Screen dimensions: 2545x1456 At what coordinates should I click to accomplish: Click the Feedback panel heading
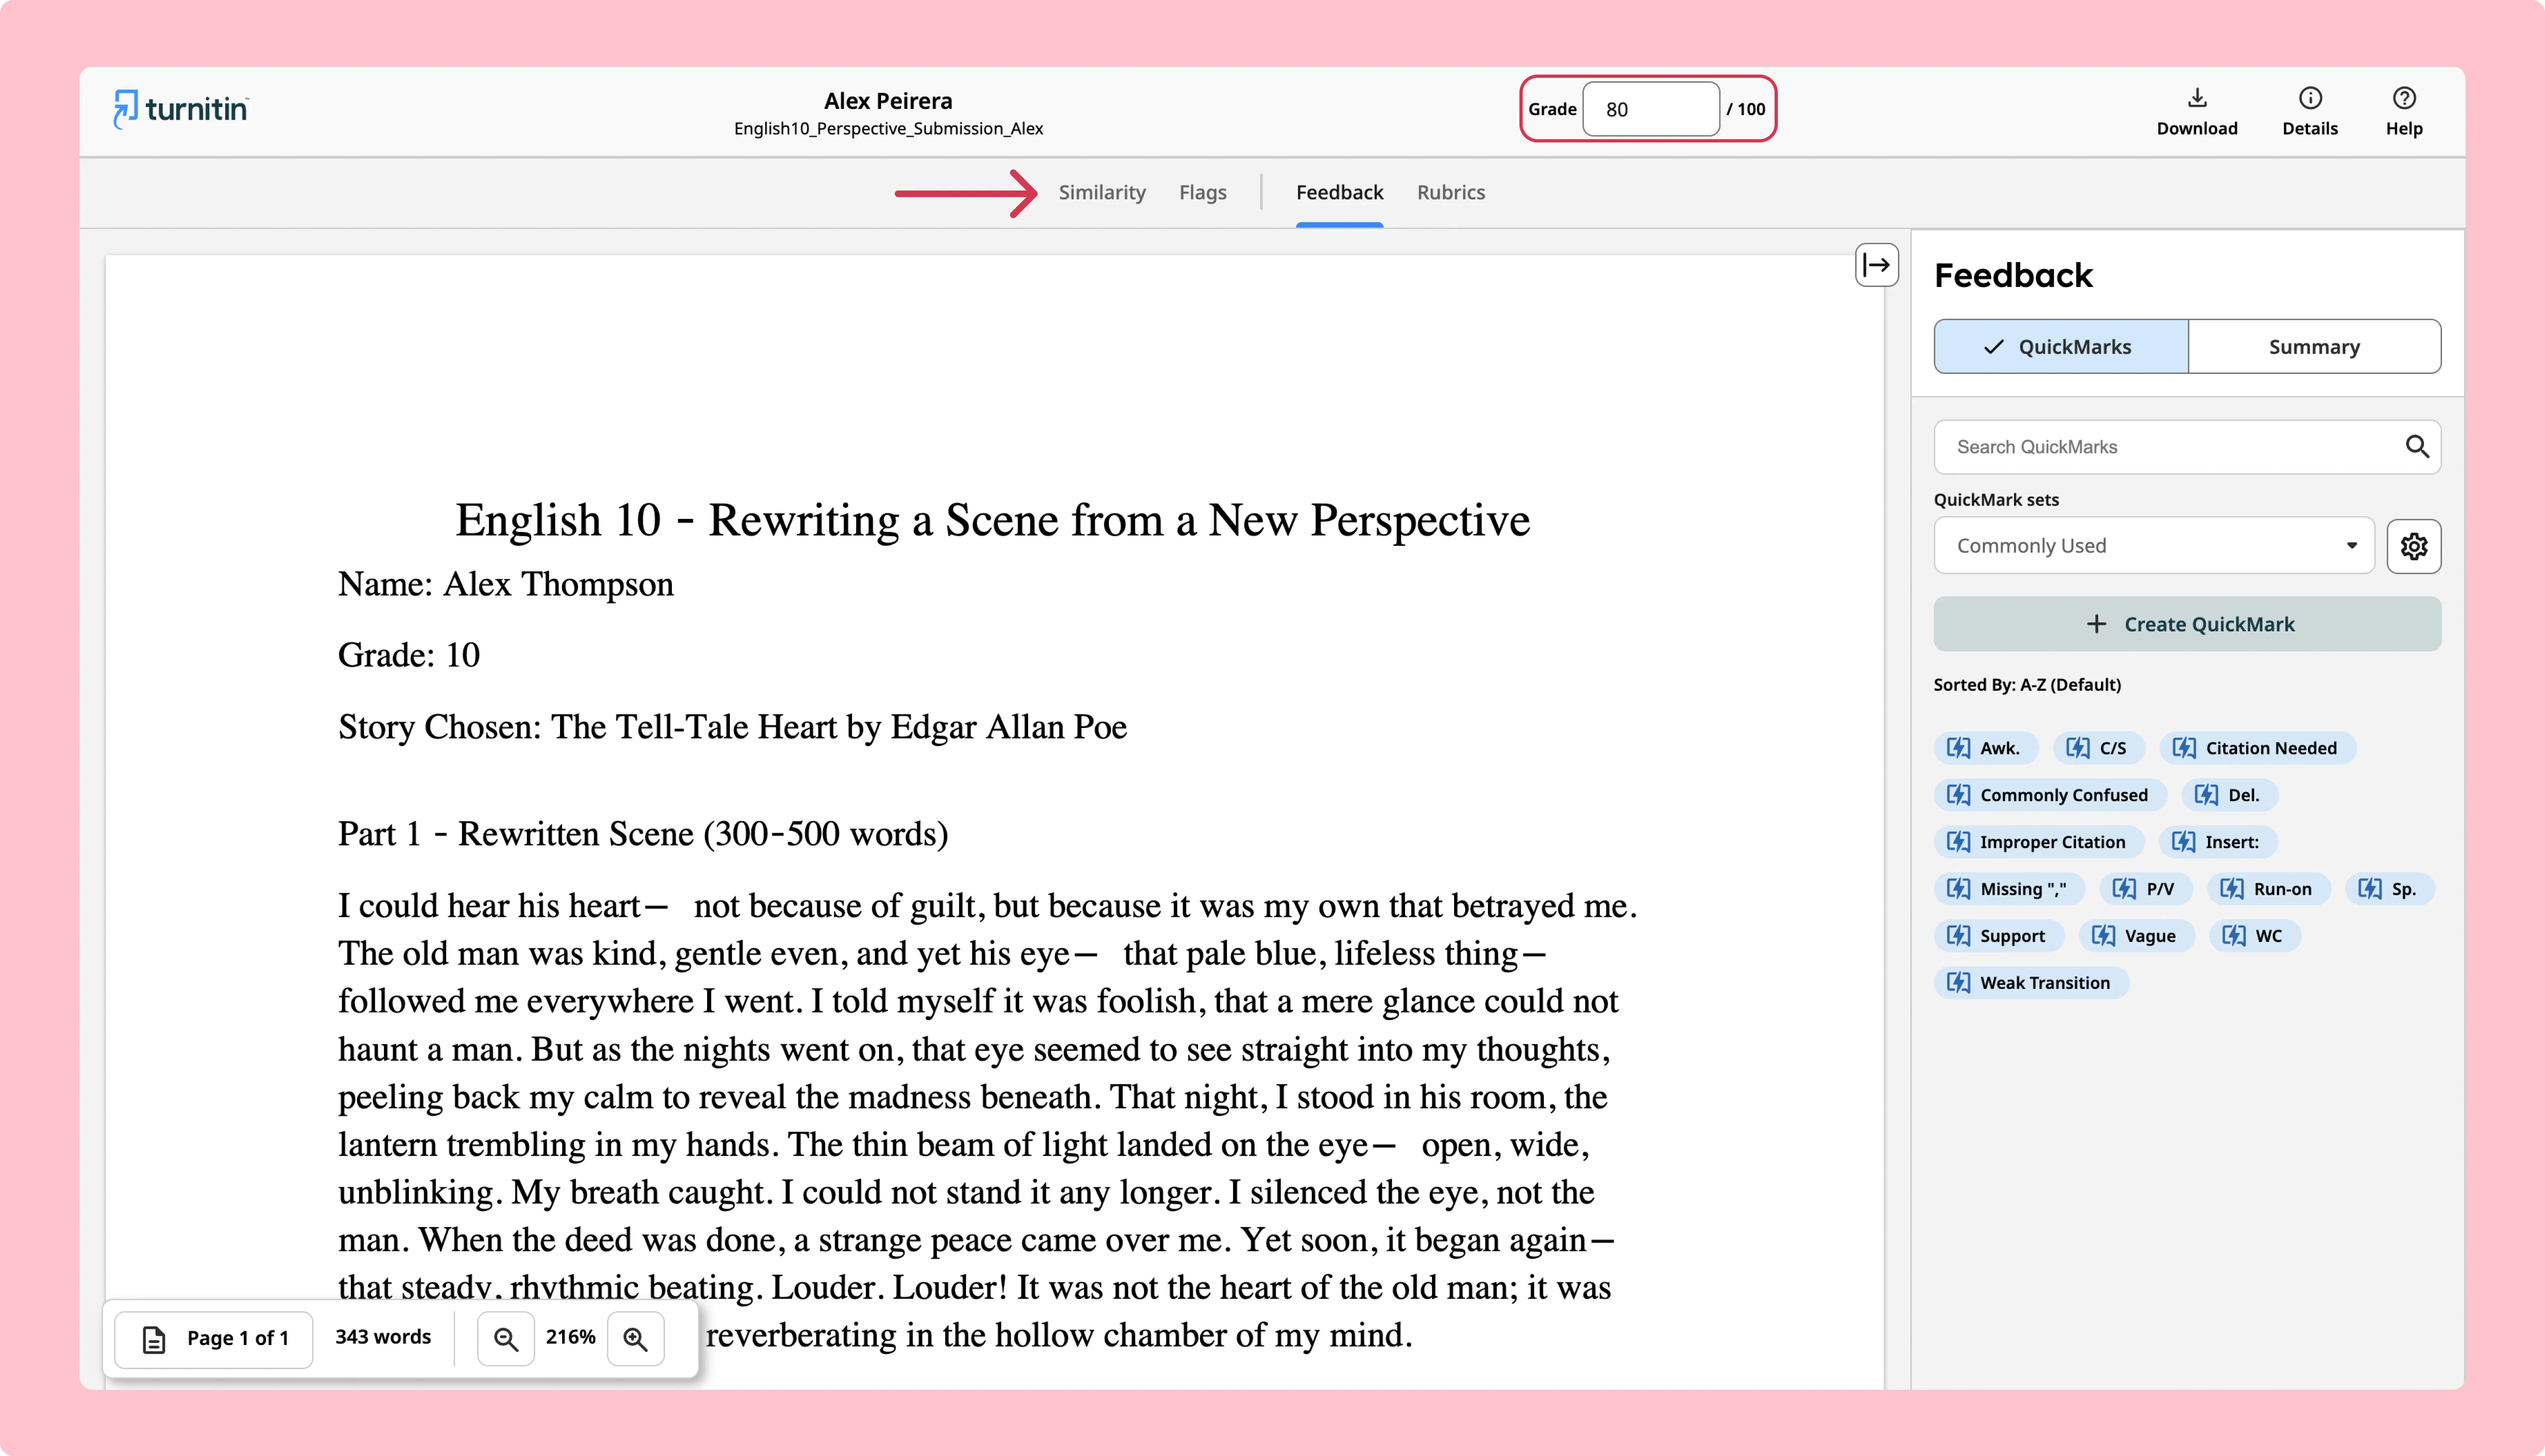pyautogui.click(x=2013, y=276)
